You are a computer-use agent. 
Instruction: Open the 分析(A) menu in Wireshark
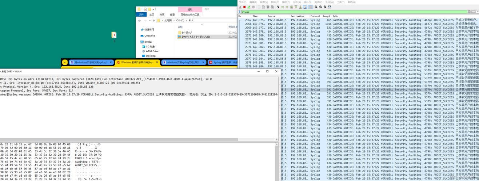pyautogui.click(x=297, y=2)
